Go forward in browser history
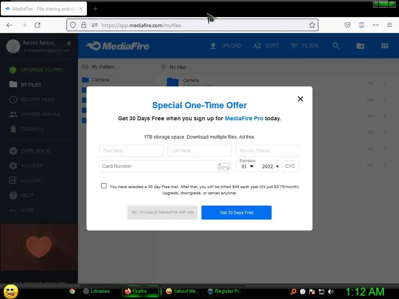This screenshot has height=299, width=399. click(x=23, y=25)
